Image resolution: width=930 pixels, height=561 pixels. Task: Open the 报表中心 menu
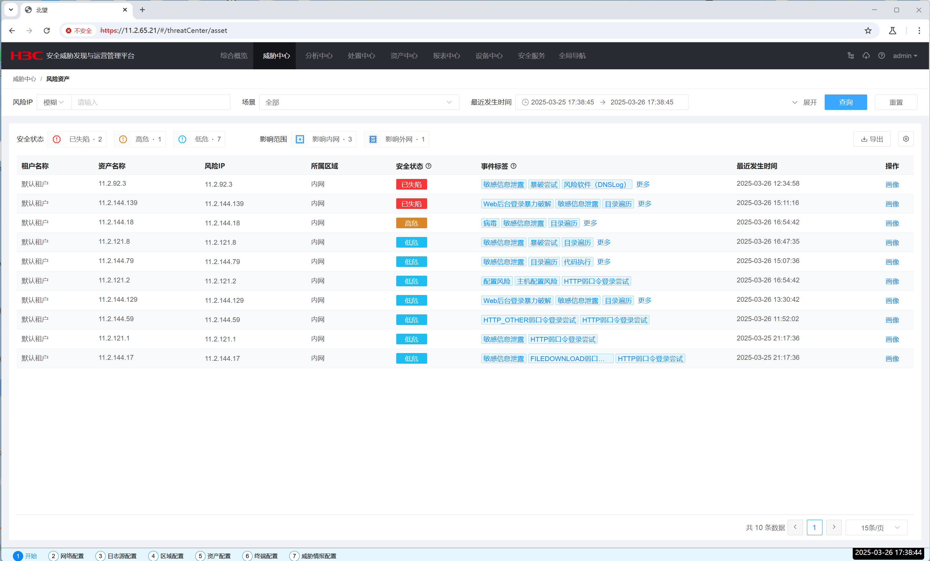tap(446, 55)
